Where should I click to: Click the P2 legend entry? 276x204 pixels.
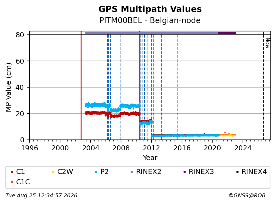(102, 172)
